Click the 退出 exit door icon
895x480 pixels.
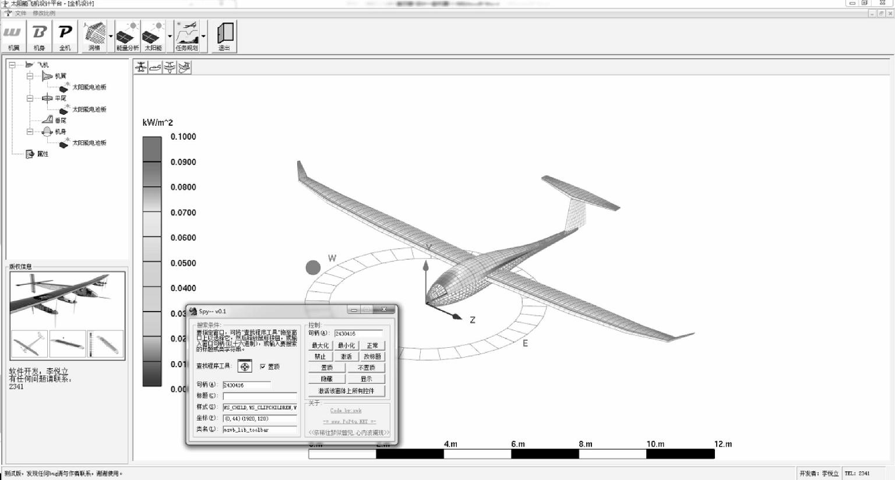224,37
